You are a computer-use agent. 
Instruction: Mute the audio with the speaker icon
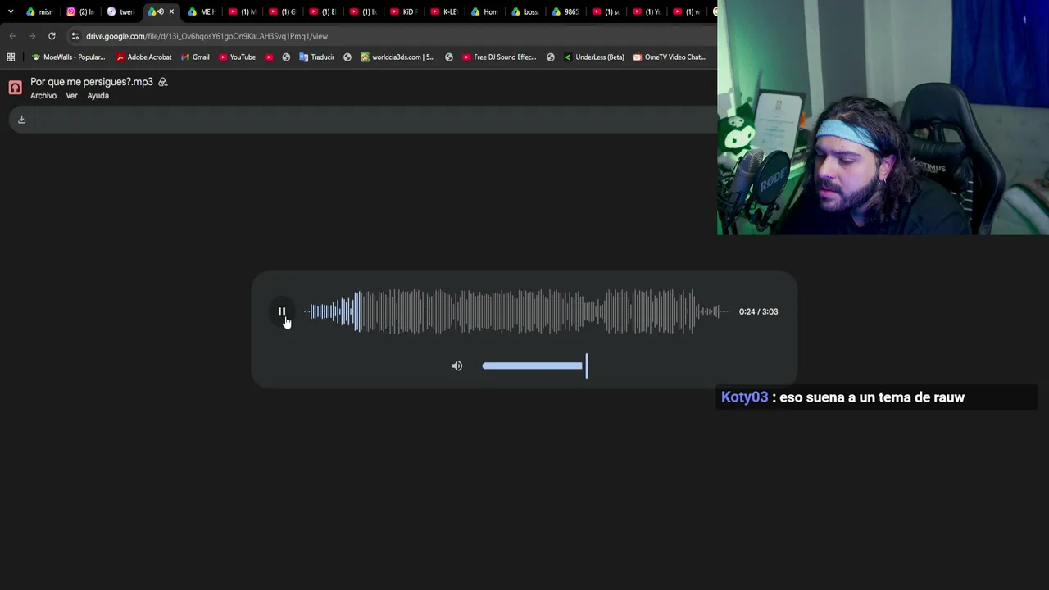click(457, 365)
